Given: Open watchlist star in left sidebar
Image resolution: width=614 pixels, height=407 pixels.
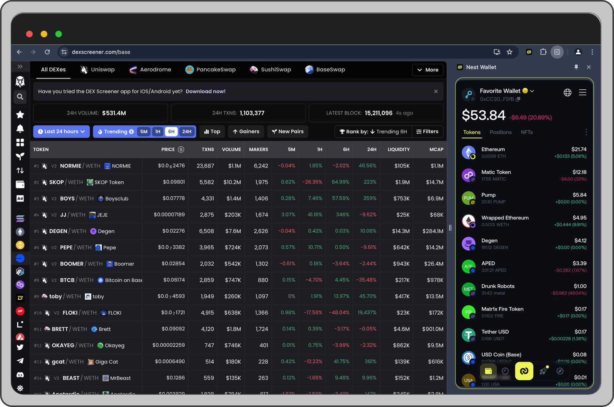Looking at the screenshot, I should tap(20, 114).
